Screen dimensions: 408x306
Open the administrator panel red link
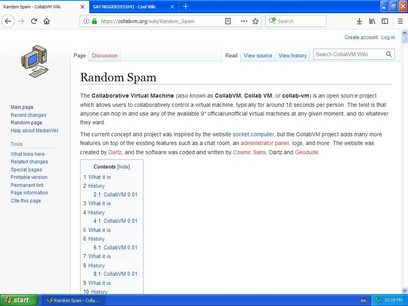[265, 143]
